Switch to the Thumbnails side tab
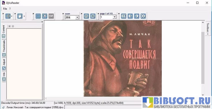 (x=4, y=46)
